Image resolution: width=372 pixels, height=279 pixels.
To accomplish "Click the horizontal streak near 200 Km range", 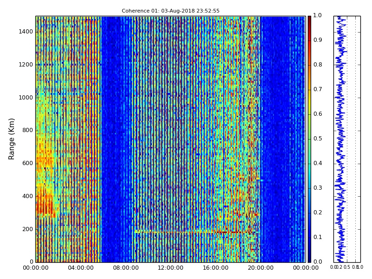I will coord(197,232).
